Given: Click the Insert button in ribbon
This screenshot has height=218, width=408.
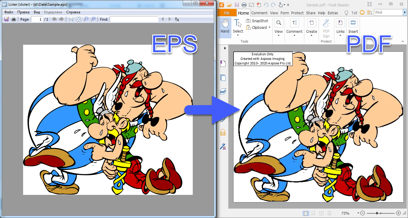Looking at the screenshot, I should (353, 26).
